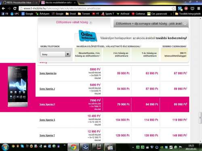Close the Akciós mobiltelefon browser tab
This screenshot has height=151, width=202.
(x=75, y=2)
